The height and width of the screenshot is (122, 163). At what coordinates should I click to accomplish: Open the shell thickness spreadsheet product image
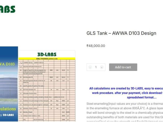[x=47, y=86]
